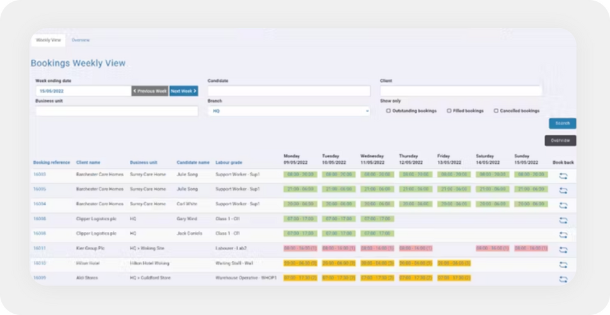Check the Cancelled bookings filter

pyautogui.click(x=496, y=111)
